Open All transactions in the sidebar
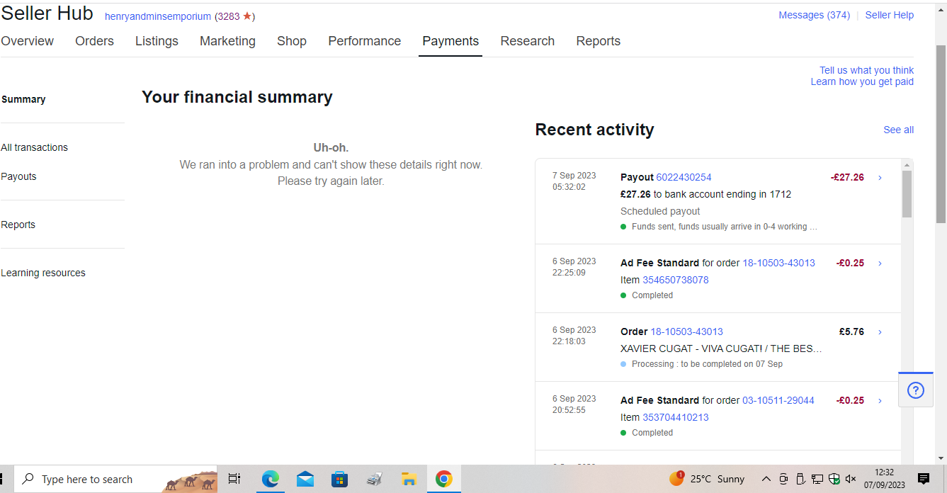 click(x=35, y=147)
